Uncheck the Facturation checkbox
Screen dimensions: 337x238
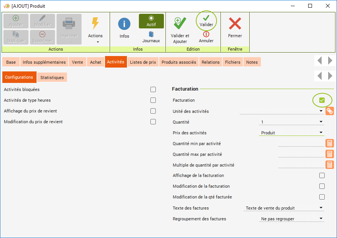pos(322,100)
